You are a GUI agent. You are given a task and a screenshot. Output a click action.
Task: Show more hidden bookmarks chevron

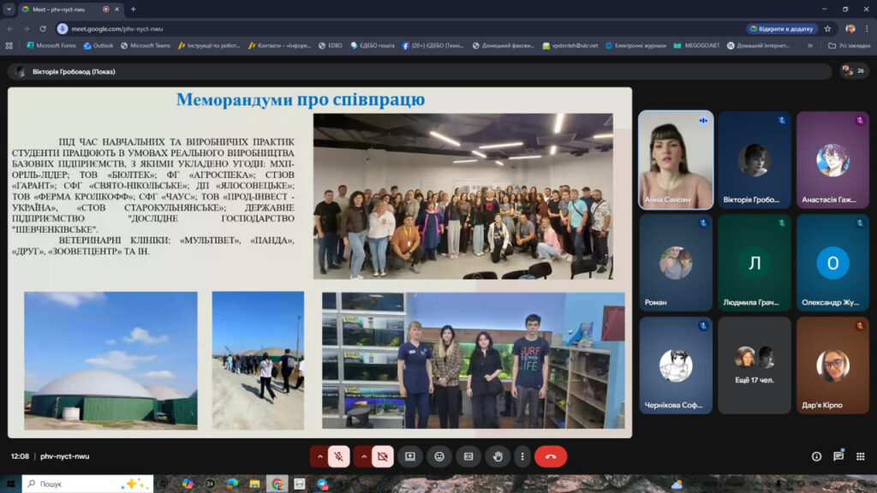pos(809,45)
